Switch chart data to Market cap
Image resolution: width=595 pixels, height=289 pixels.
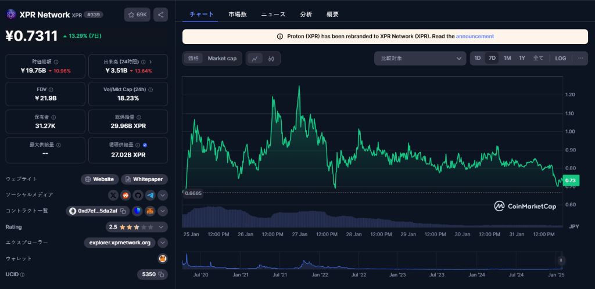pos(222,59)
